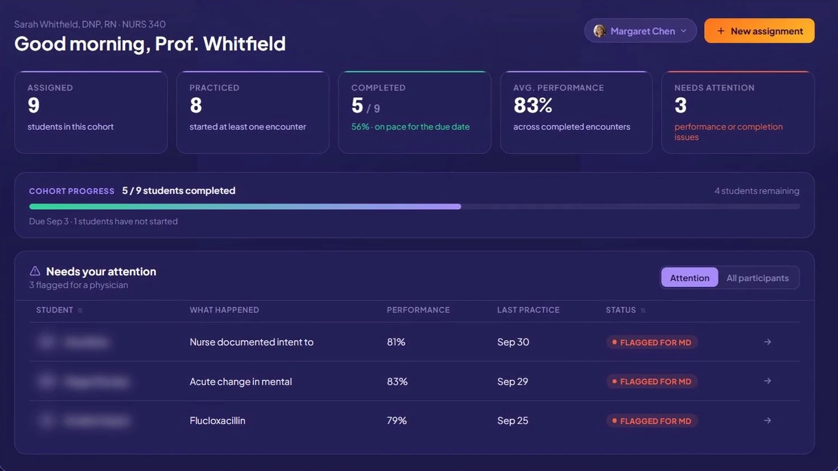Click 'Due Sep 3 · 1 students have not started'
838x471 pixels.
[x=103, y=222]
